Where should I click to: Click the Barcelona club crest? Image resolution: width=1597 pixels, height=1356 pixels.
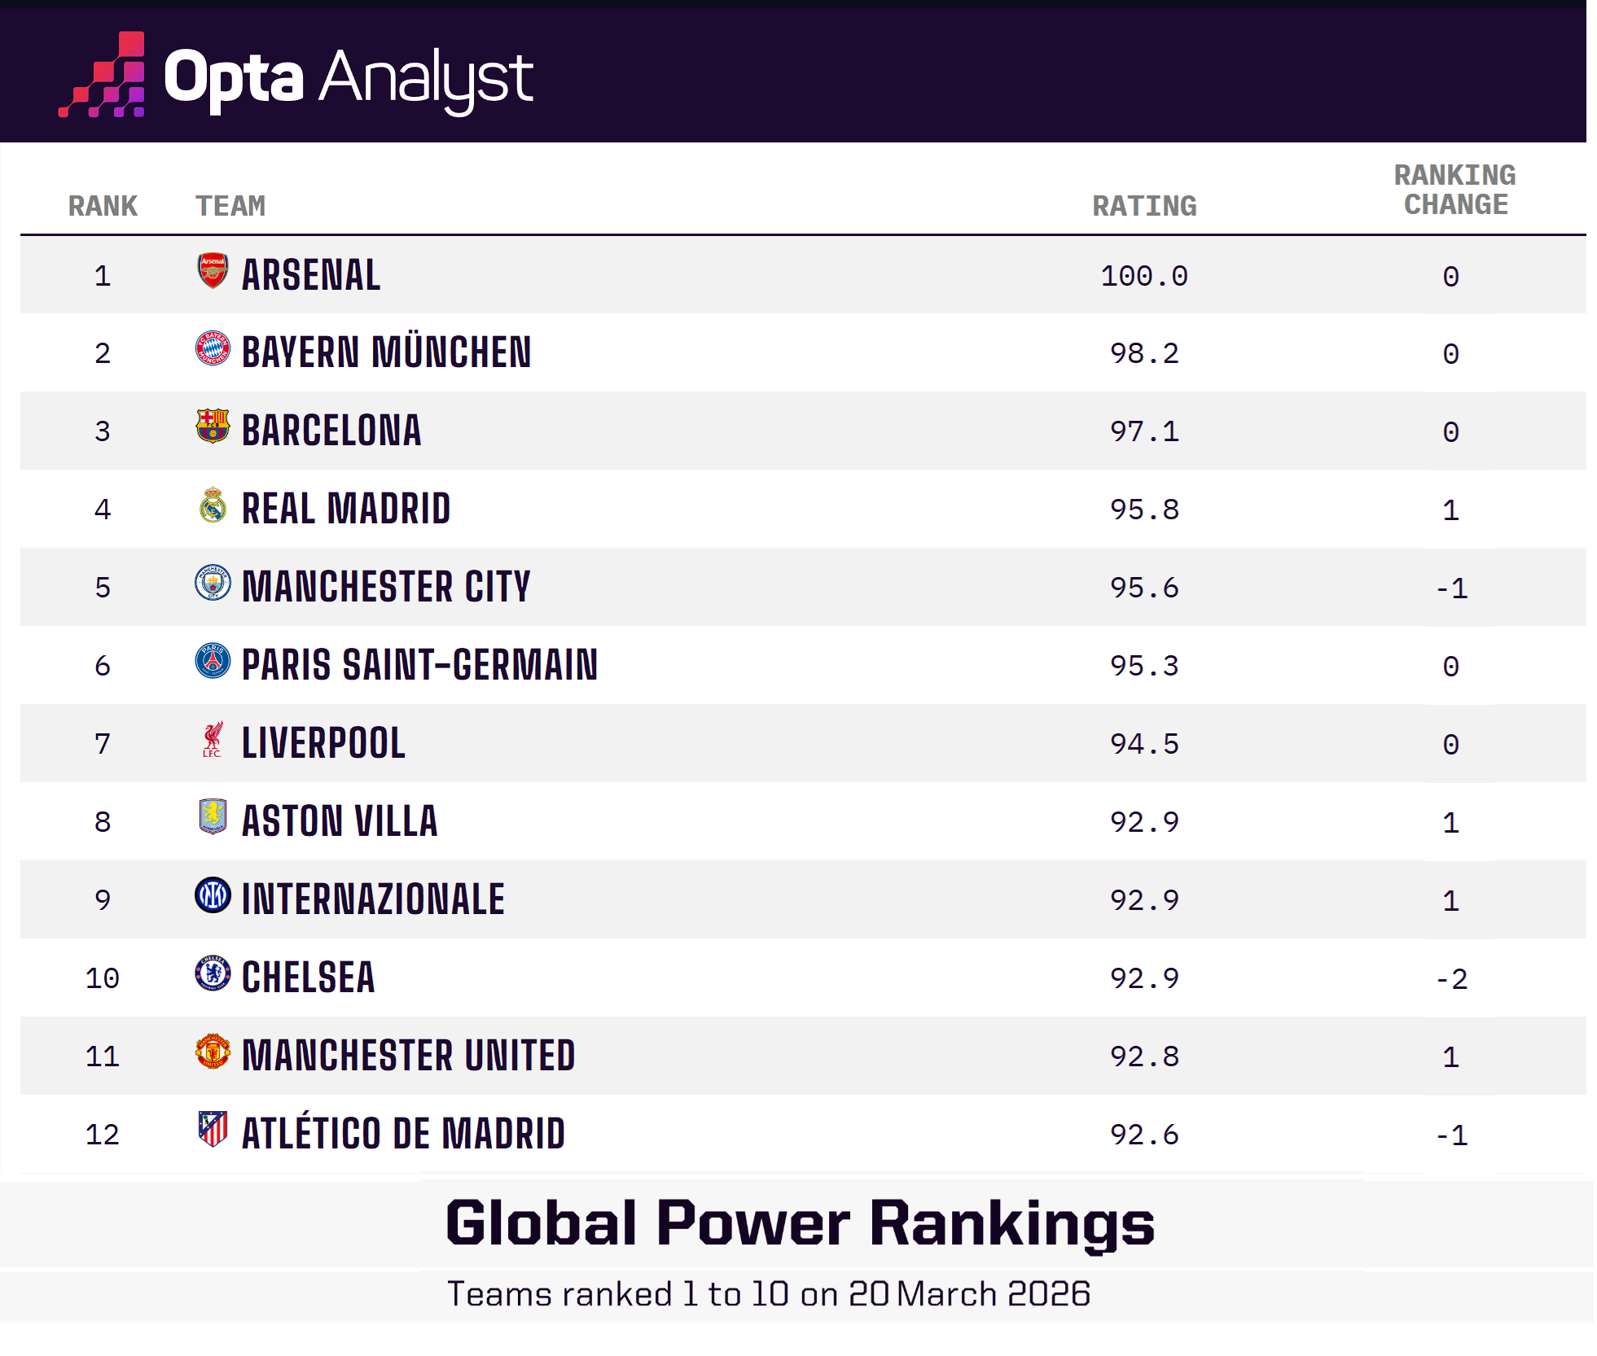pos(213,426)
